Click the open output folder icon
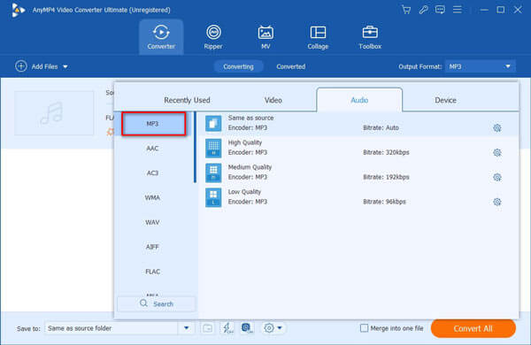Viewport: 531px width, 345px height. click(x=208, y=328)
